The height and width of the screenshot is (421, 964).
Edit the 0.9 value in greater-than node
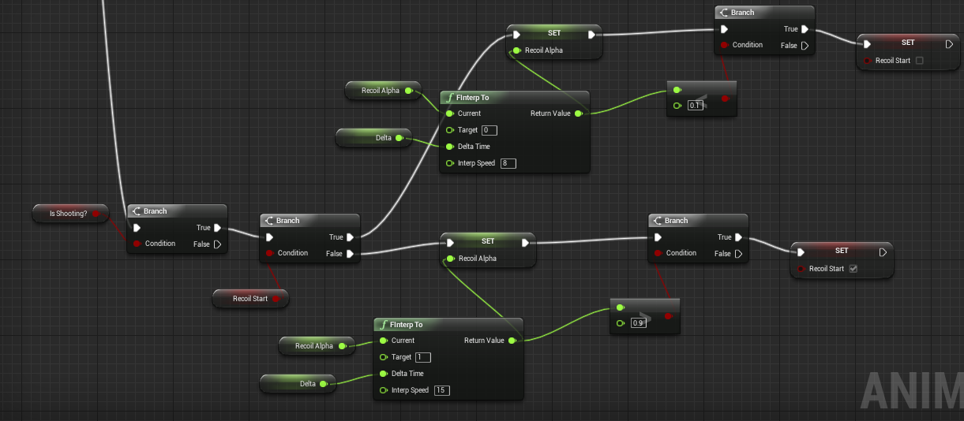point(639,323)
